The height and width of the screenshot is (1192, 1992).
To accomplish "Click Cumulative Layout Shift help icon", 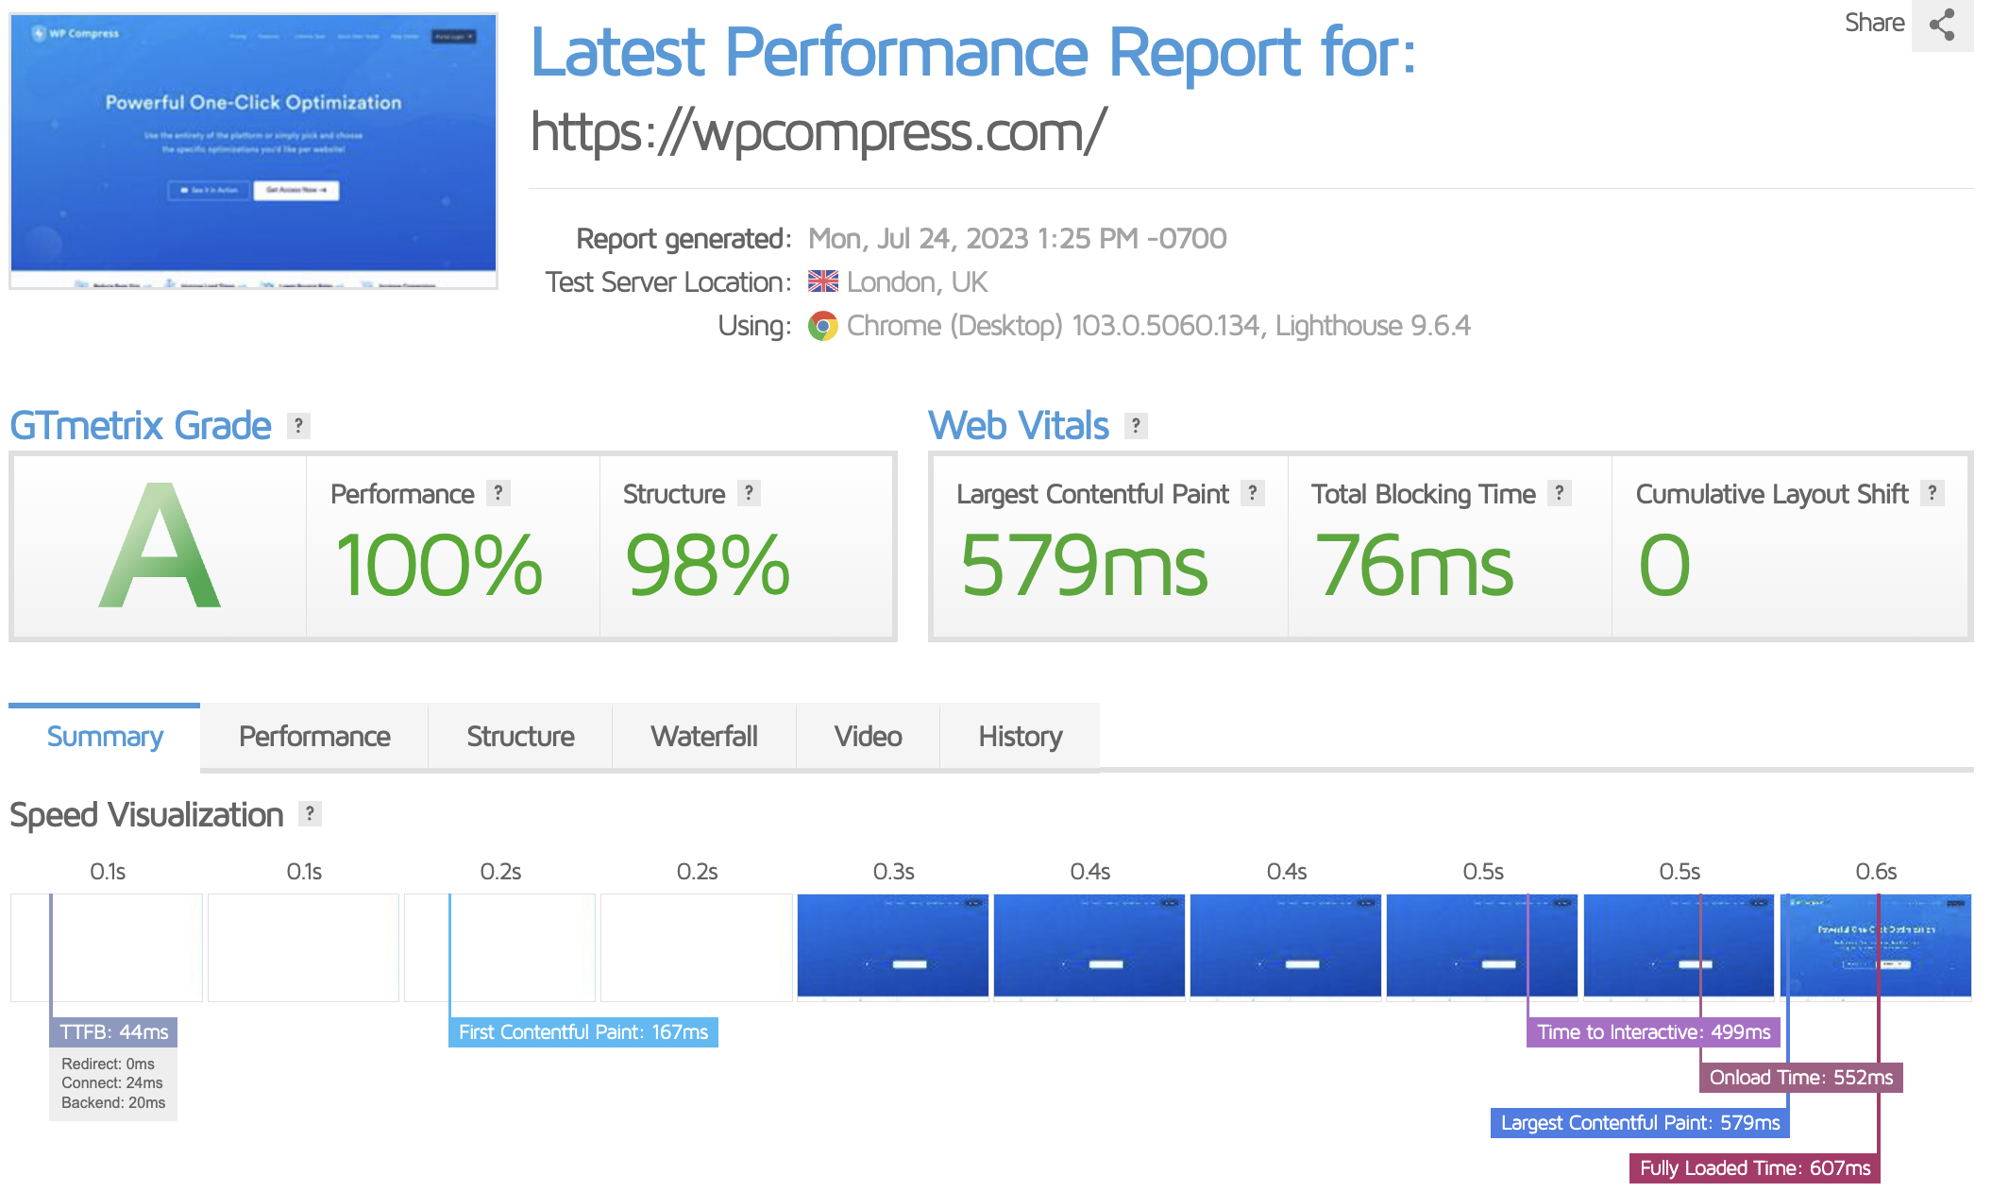I will 1933,493.
